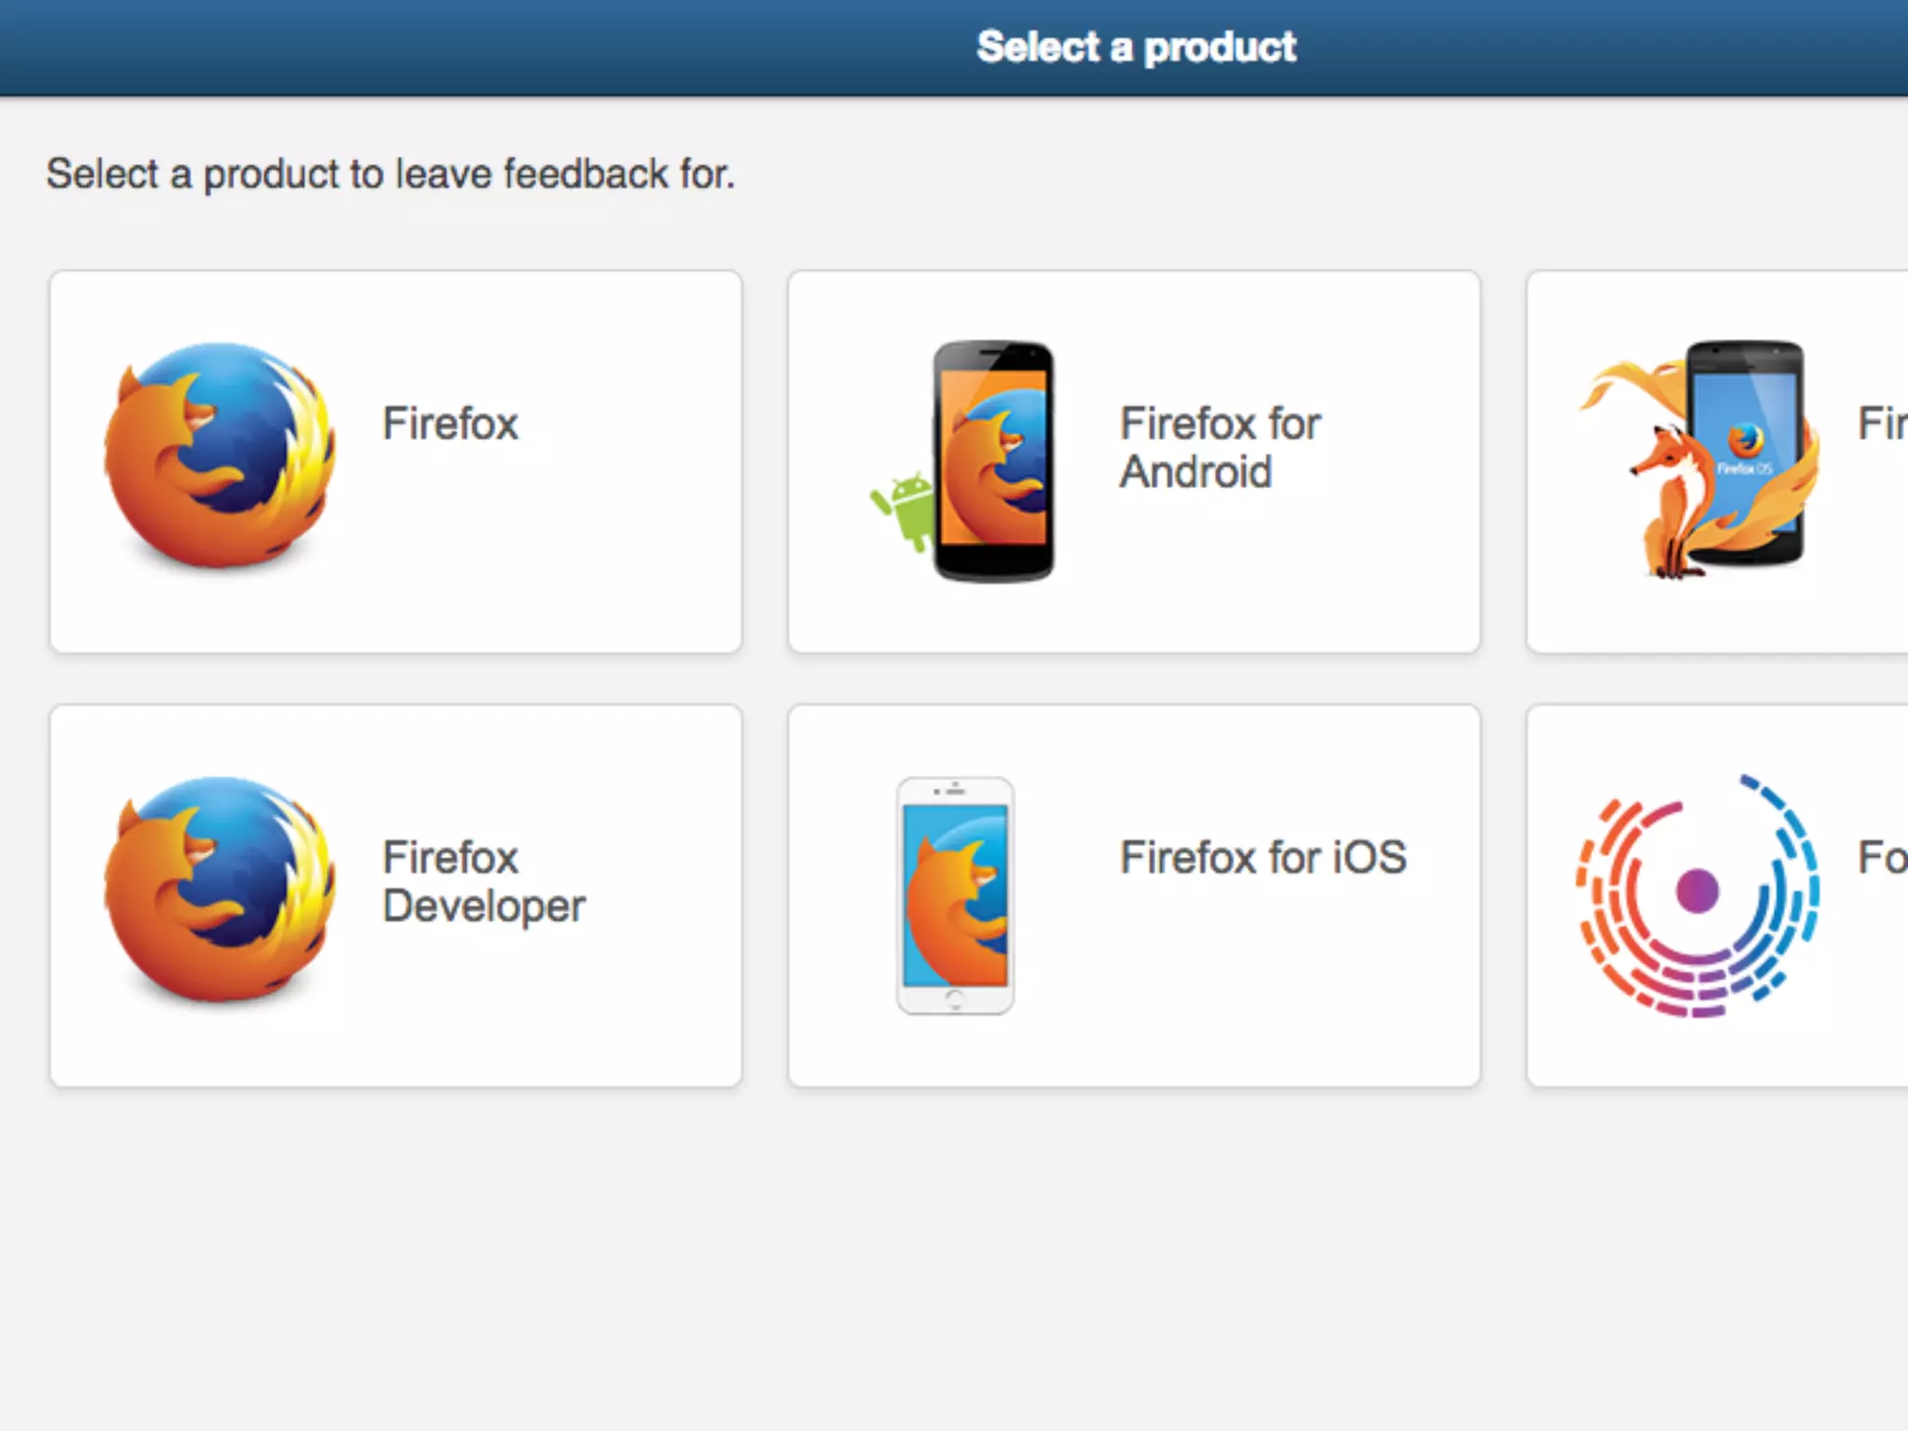Click the Firefox for Android phone icon
Screen dimensions: 1908x1431
pyautogui.click(x=964, y=460)
